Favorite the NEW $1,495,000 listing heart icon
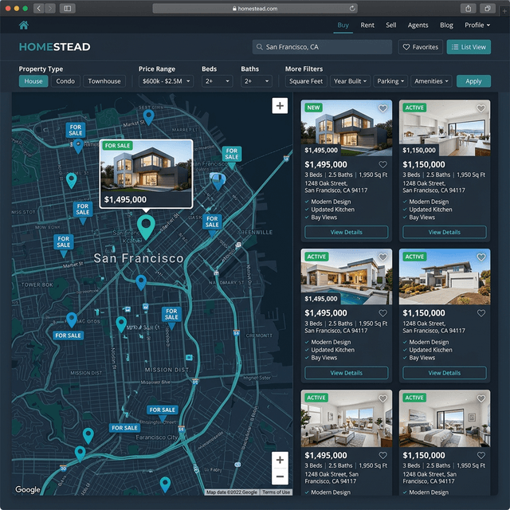 tap(382, 108)
